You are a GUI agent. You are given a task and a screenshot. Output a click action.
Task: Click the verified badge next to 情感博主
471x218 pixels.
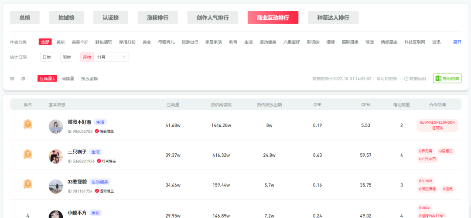pyautogui.click(x=97, y=131)
